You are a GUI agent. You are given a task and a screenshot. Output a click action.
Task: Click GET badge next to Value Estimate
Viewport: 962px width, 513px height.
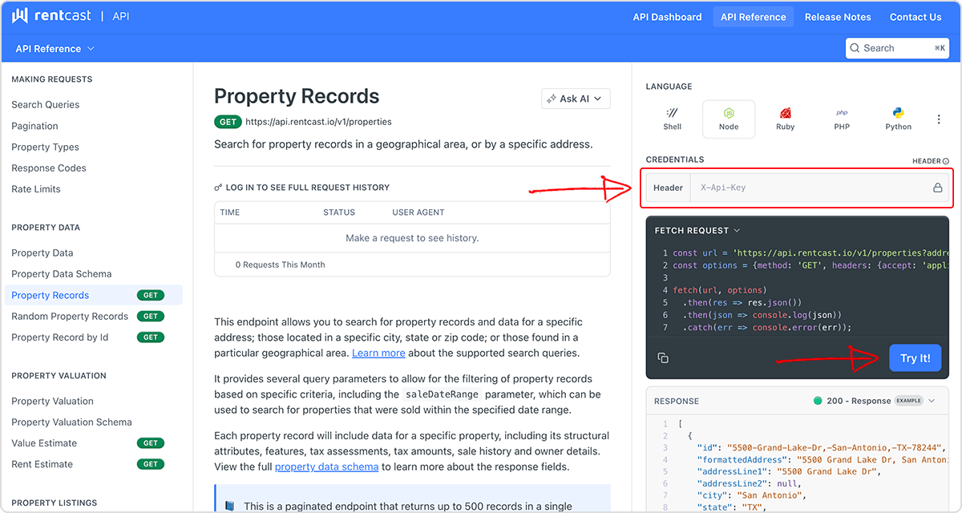click(151, 443)
